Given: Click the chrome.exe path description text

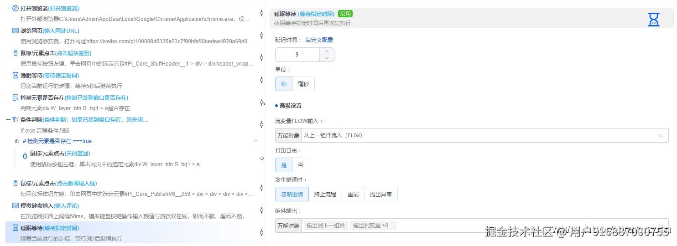Looking at the screenshot, I should click(135, 19).
